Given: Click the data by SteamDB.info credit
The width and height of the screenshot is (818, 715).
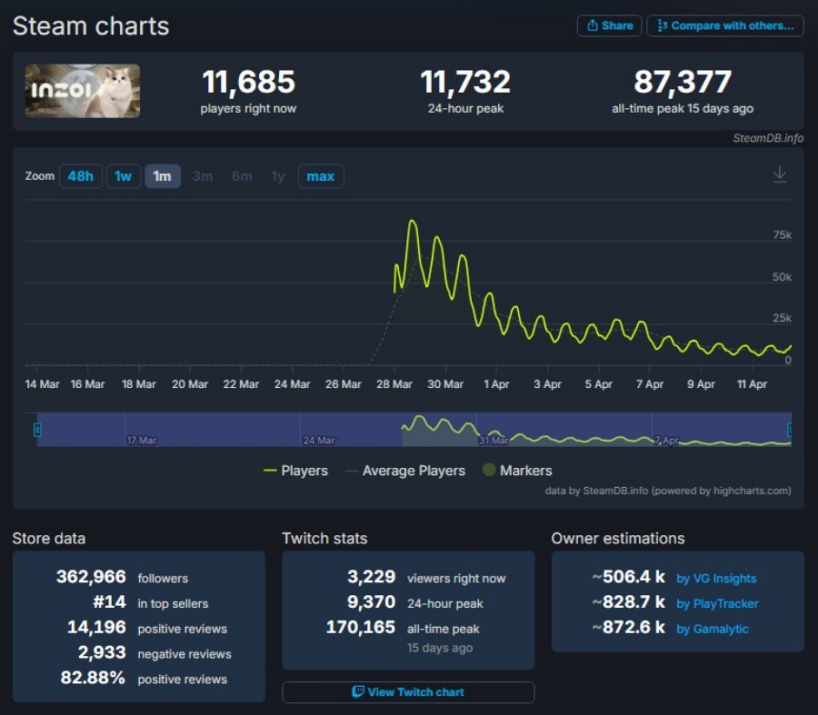Looking at the screenshot, I should (x=668, y=491).
